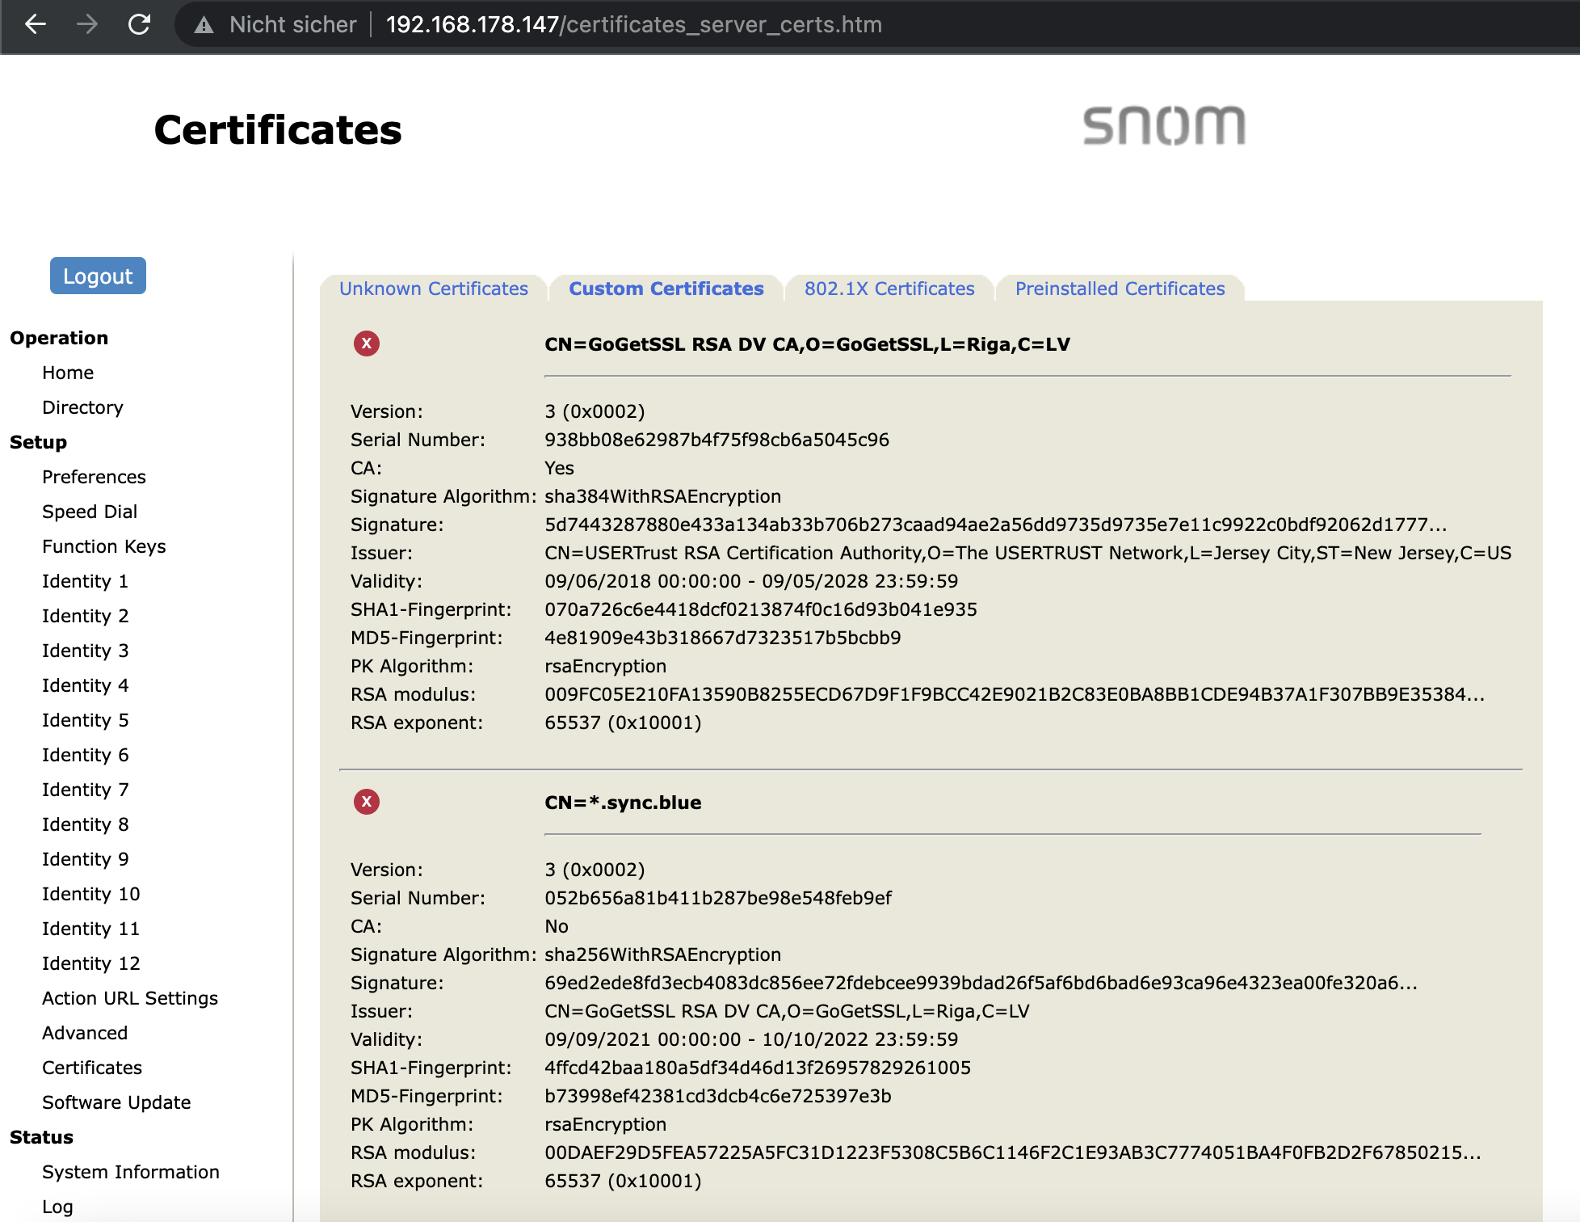Switch to the Unknown Certificates tab

coord(433,289)
